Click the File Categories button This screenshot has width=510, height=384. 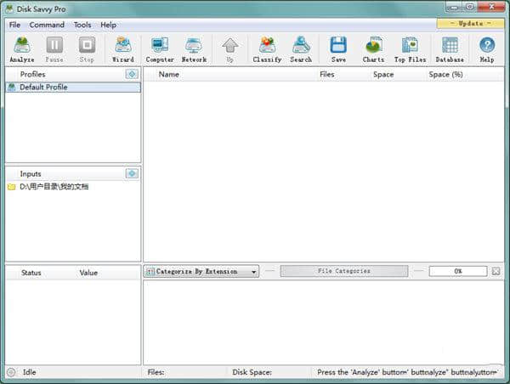[x=344, y=272]
